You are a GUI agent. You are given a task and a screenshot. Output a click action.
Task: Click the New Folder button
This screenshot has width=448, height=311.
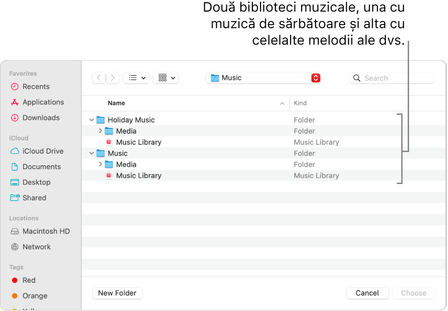coord(118,293)
